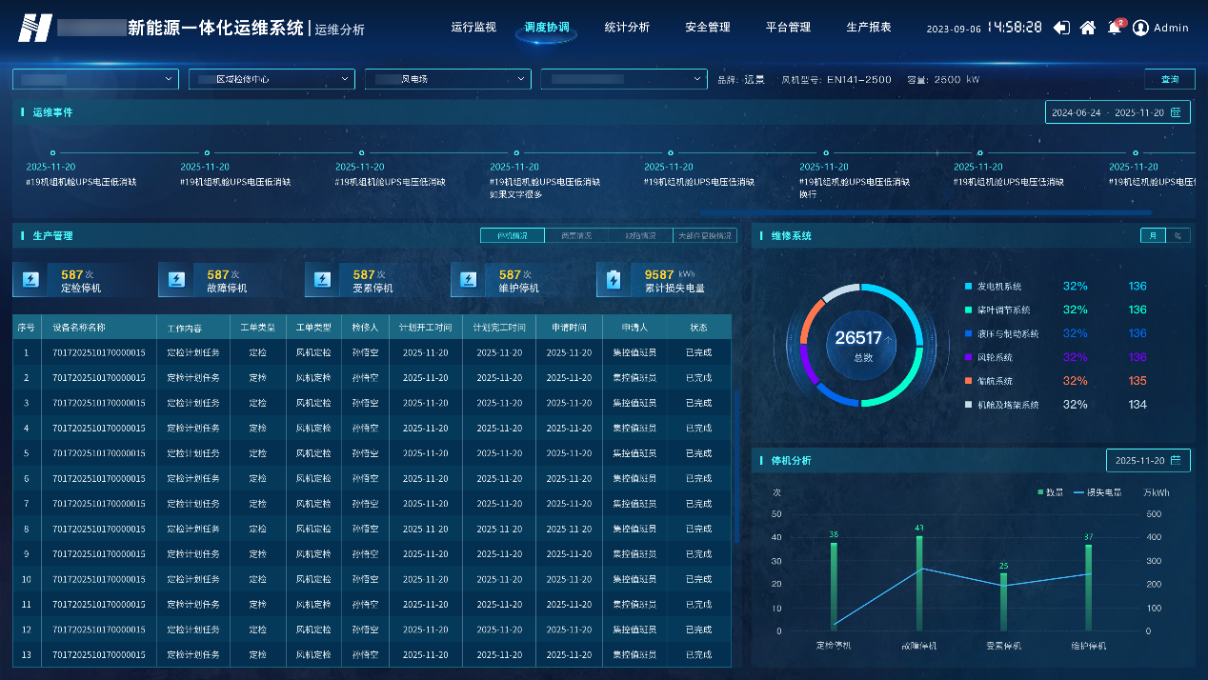Image resolution: width=1208 pixels, height=680 pixels.
Task: Open calendar icon in 运维事件 date range
Action: coord(1176,112)
